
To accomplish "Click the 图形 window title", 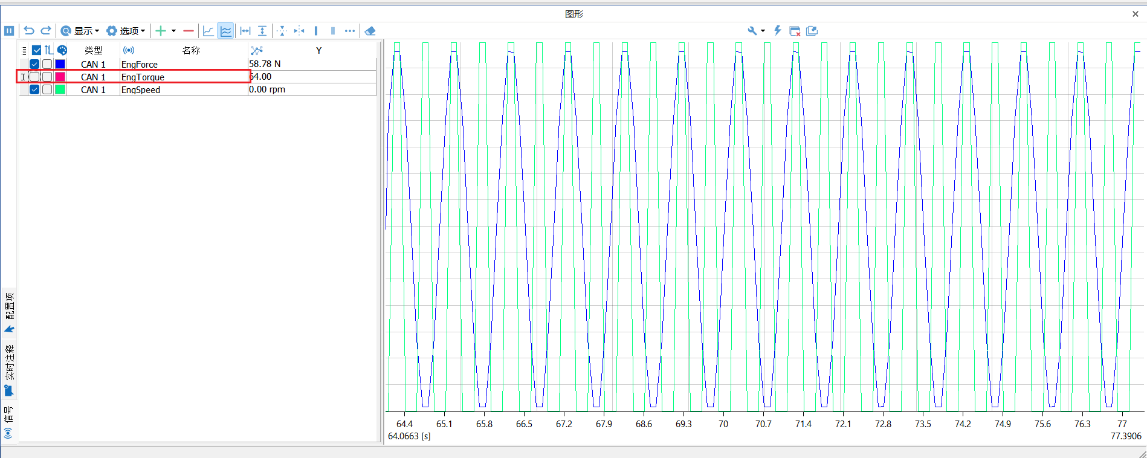I will tap(574, 14).
